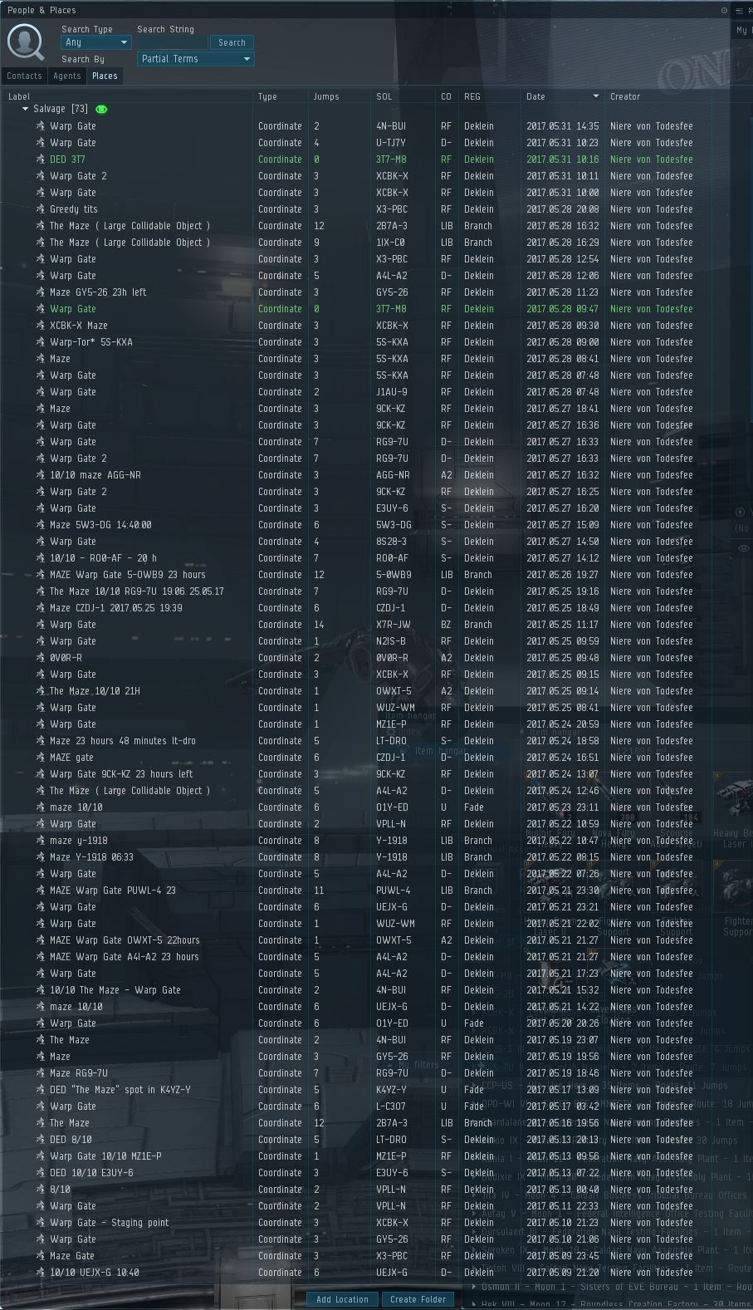Screen dimensions: 753x1310
Task: Click the circular pin icon in title bar
Action: pos(724,11)
